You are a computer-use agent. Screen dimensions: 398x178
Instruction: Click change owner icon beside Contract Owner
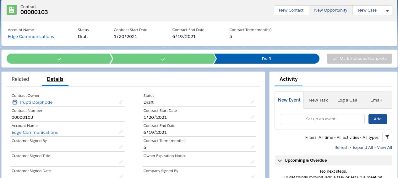point(121,102)
